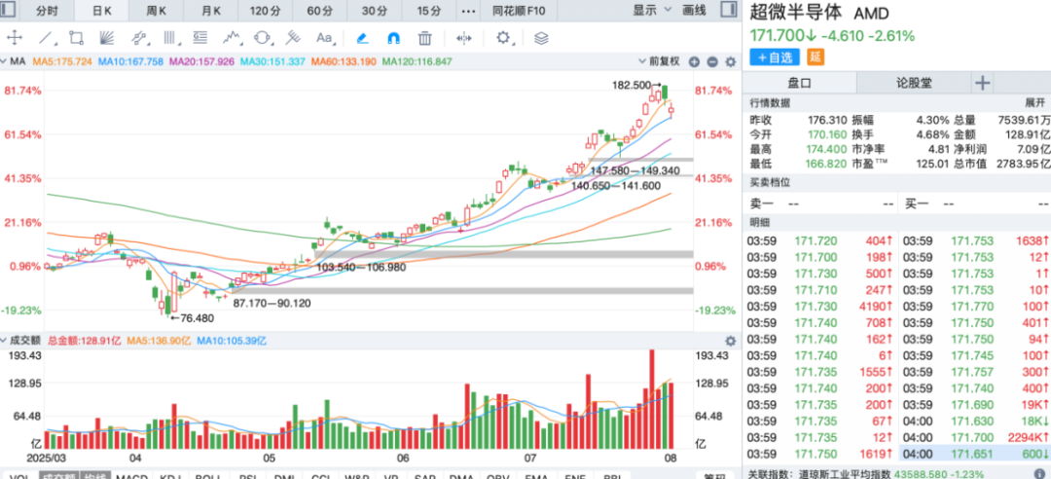Screen dimensions: 1051x479
Task: Open the 前复权 adjustment dropdown
Action: (667, 61)
